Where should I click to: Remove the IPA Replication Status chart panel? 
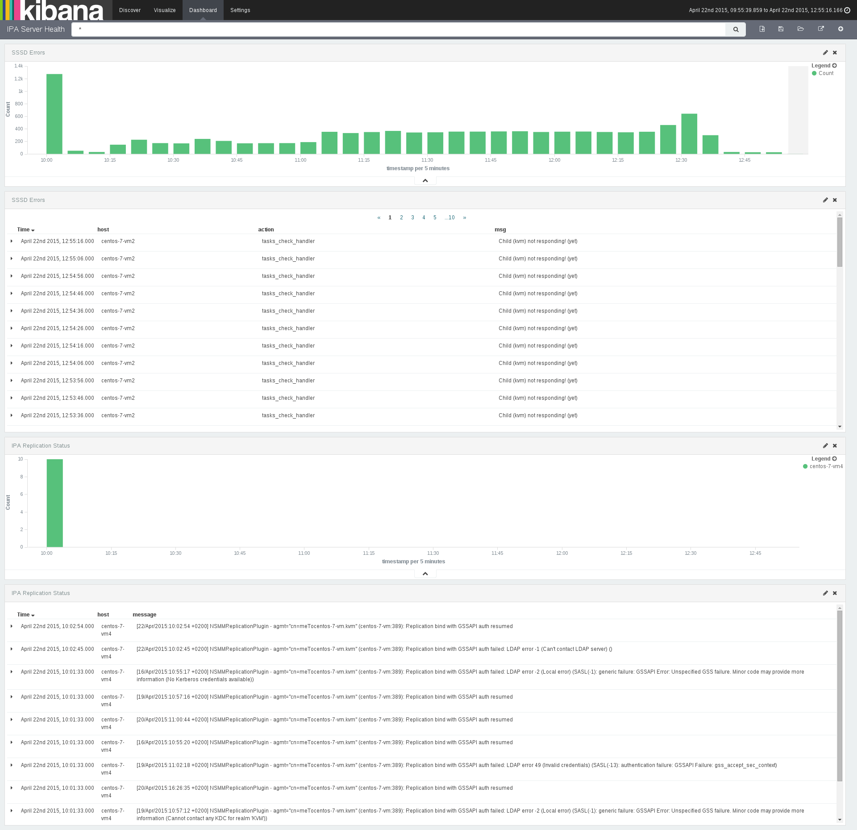pos(835,446)
